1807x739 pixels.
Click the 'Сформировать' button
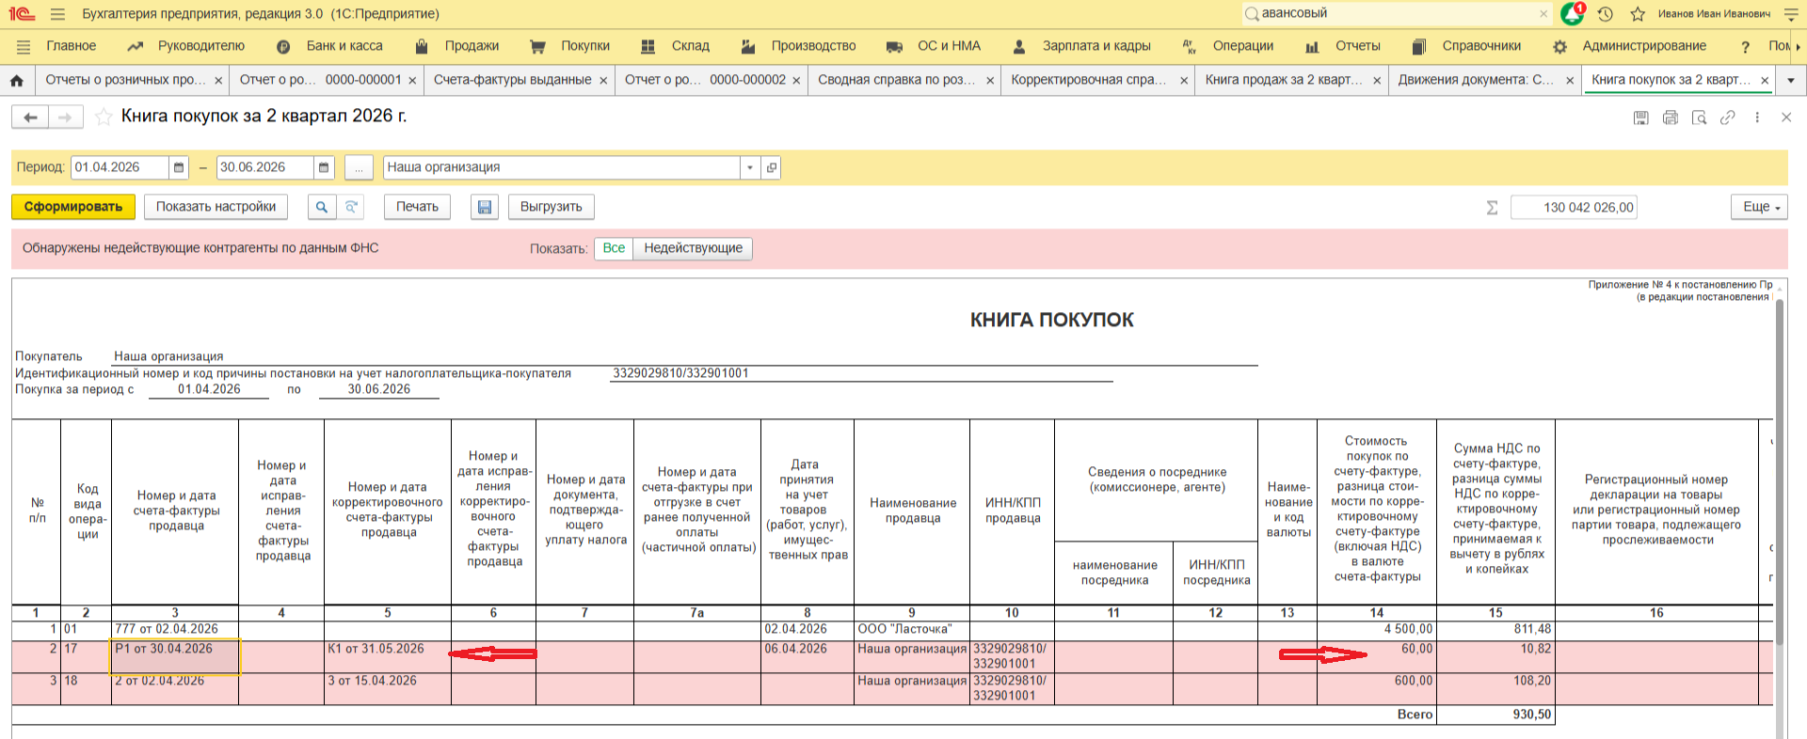(x=73, y=207)
